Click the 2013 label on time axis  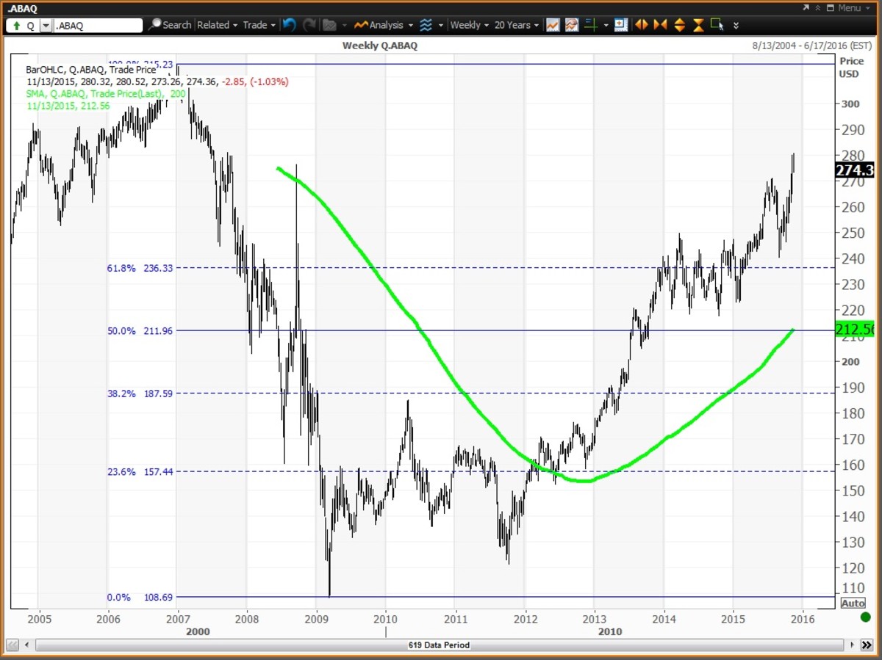pos(594,619)
